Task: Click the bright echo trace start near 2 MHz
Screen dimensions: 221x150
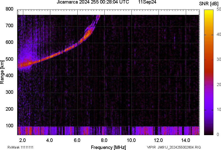Action: coord(23,64)
